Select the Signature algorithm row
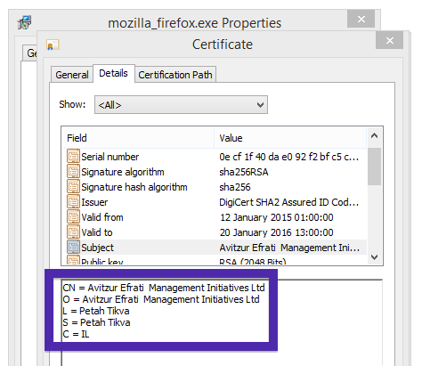422x366 pixels. [x=215, y=172]
